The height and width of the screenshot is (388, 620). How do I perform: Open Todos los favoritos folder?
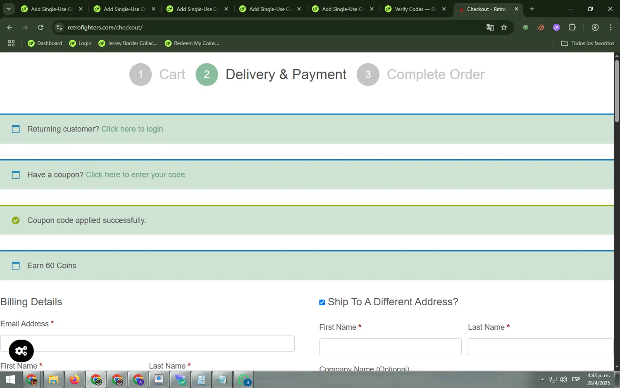click(587, 43)
